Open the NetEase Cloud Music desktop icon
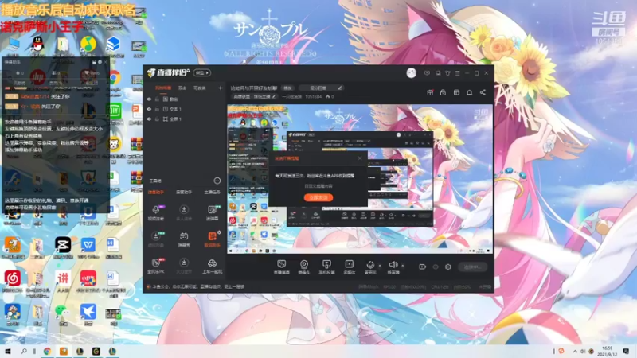 coord(13,278)
